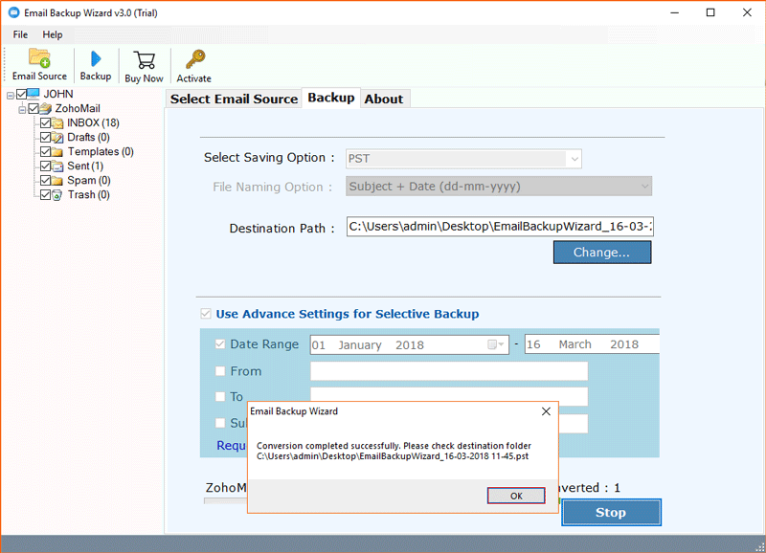The image size is (766, 553).
Task: Click the INBOX folder icon
Action: click(57, 123)
